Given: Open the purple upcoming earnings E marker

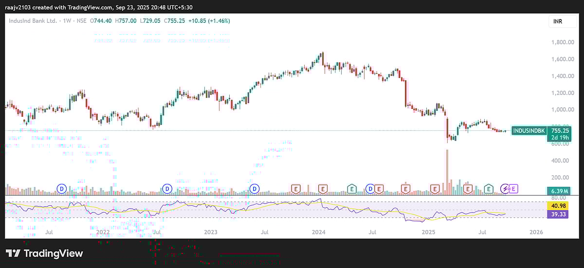Looking at the screenshot, I should [514, 188].
